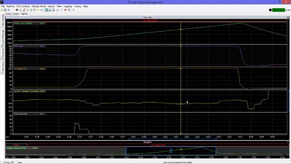Open the ECU Controls menu
Viewport: 291px width, 164px height.
coord(23,6)
